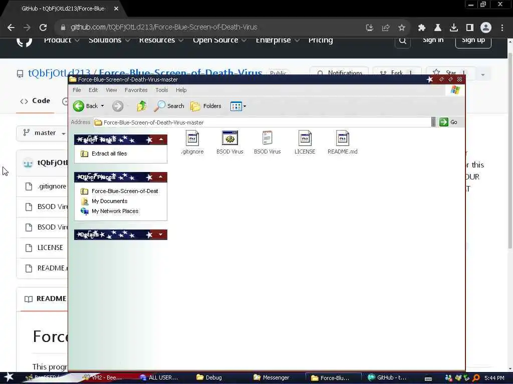
Task: Open the Code tab on GitHub
Action: coord(36,101)
